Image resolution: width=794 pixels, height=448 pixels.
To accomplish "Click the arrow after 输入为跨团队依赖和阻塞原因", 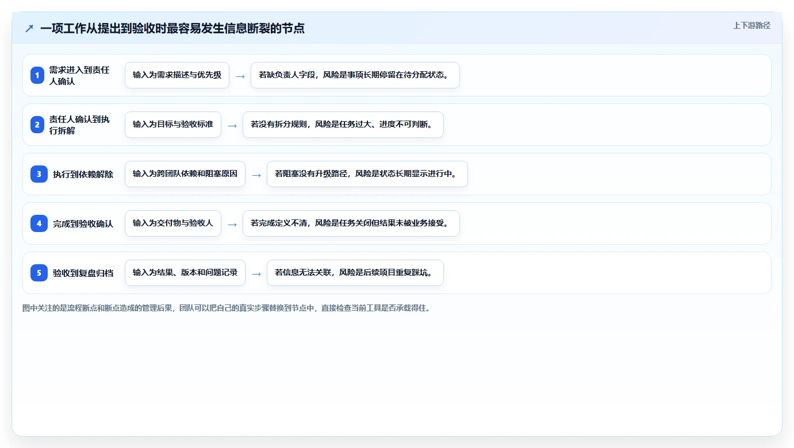I will [256, 175].
